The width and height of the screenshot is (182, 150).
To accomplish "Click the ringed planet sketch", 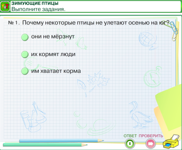I will point(102,127).
